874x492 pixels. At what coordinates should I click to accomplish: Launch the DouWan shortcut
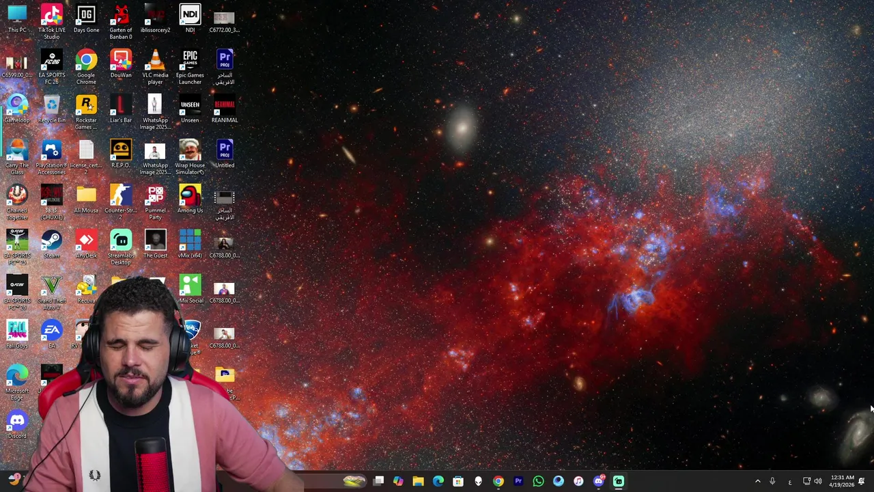pyautogui.click(x=121, y=64)
